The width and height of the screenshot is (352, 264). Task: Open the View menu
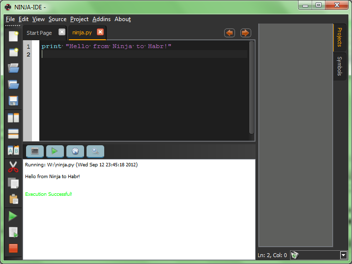point(38,19)
